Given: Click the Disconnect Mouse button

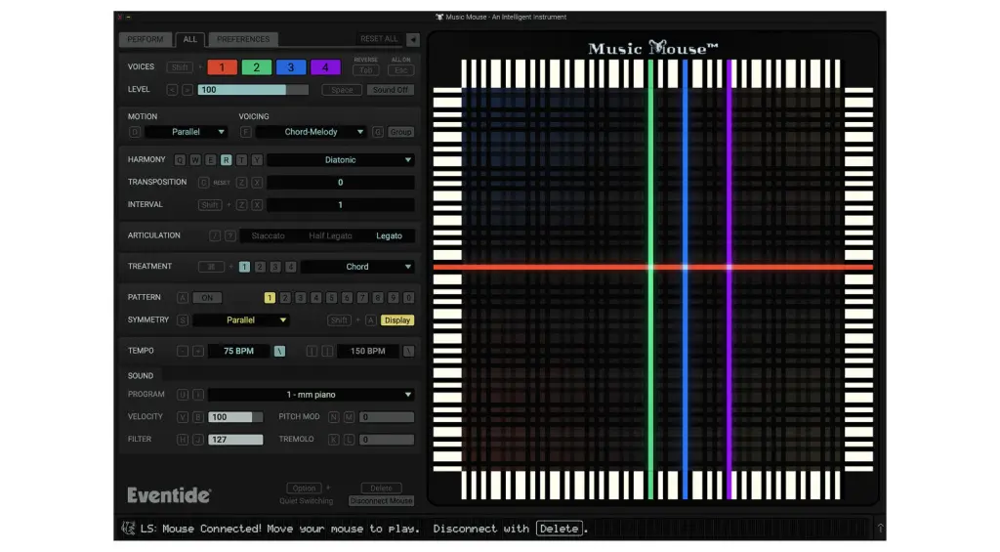Looking at the screenshot, I should tap(382, 501).
